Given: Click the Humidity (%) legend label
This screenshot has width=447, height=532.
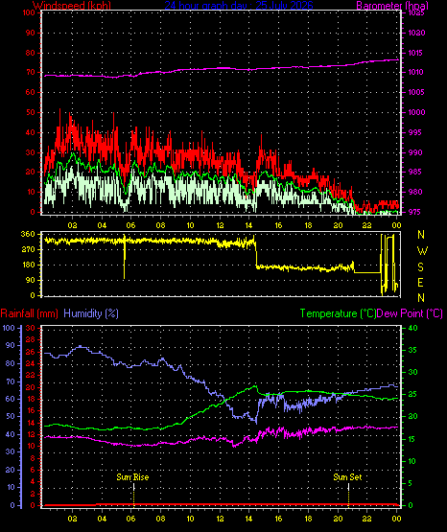Looking at the screenshot, I should click(91, 313).
